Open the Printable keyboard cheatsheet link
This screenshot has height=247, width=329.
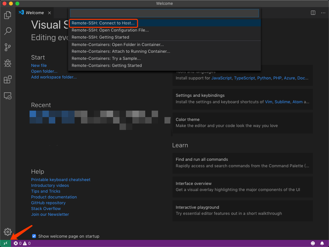pyautogui.click(x=61, y=179)
